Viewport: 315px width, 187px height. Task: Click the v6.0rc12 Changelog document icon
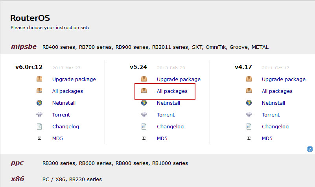tap(39, 126)
